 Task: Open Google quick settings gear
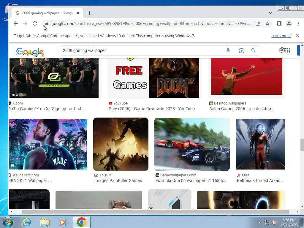(x=282, y=50)
